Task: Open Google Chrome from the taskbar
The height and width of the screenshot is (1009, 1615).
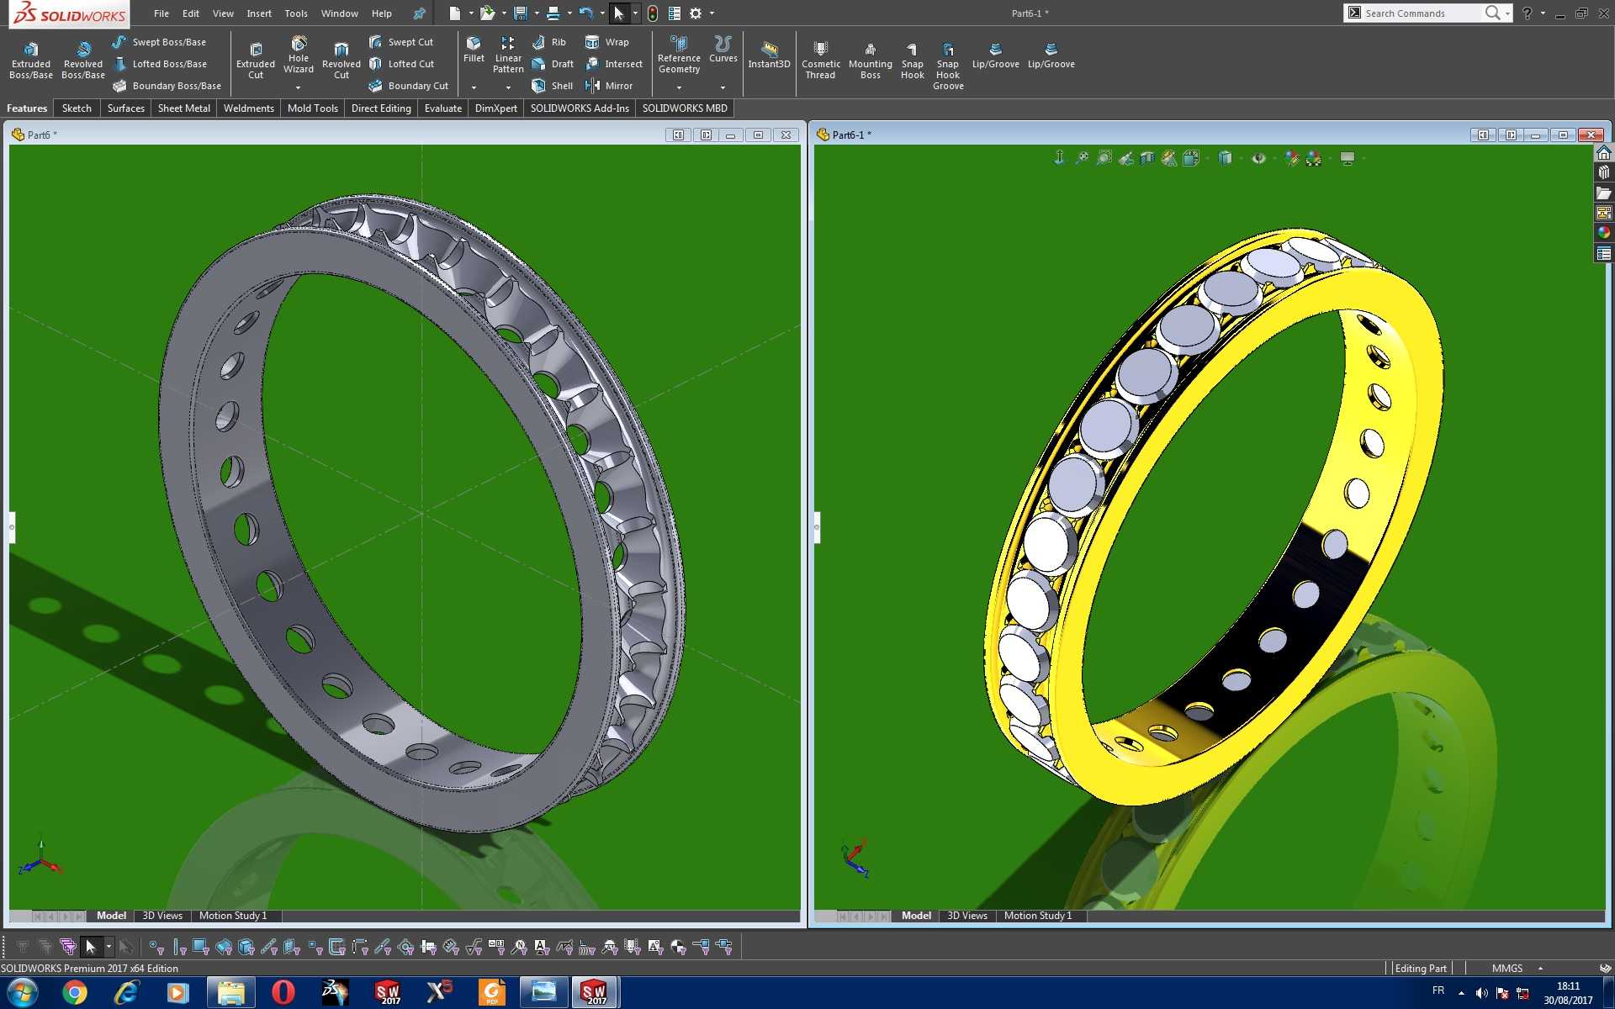Action: [x=75, y=993]
